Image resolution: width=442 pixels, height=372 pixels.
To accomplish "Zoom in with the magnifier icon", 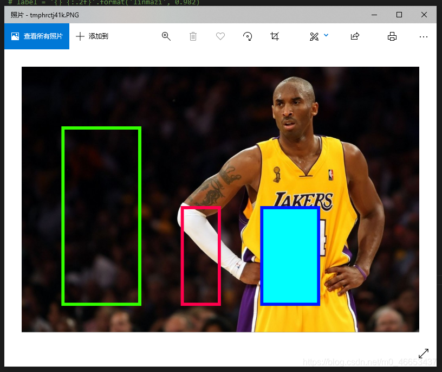I will click(166, 36).
